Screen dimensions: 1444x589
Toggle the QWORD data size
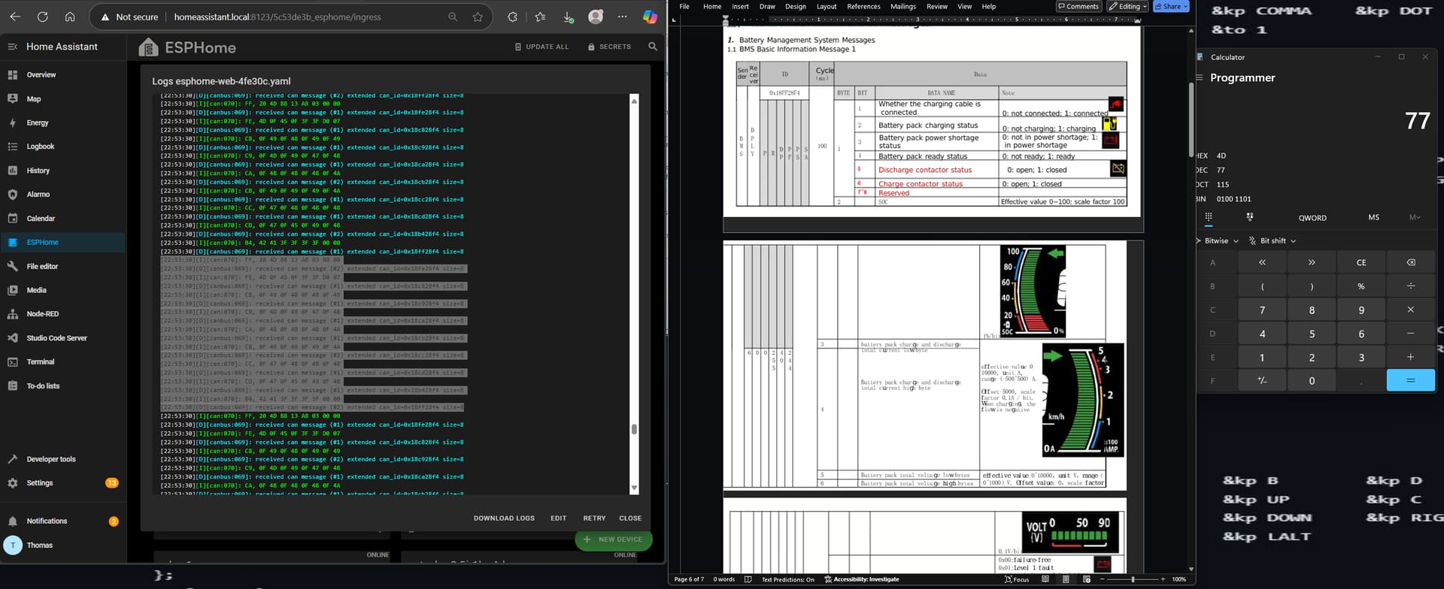coord(1312,218)
